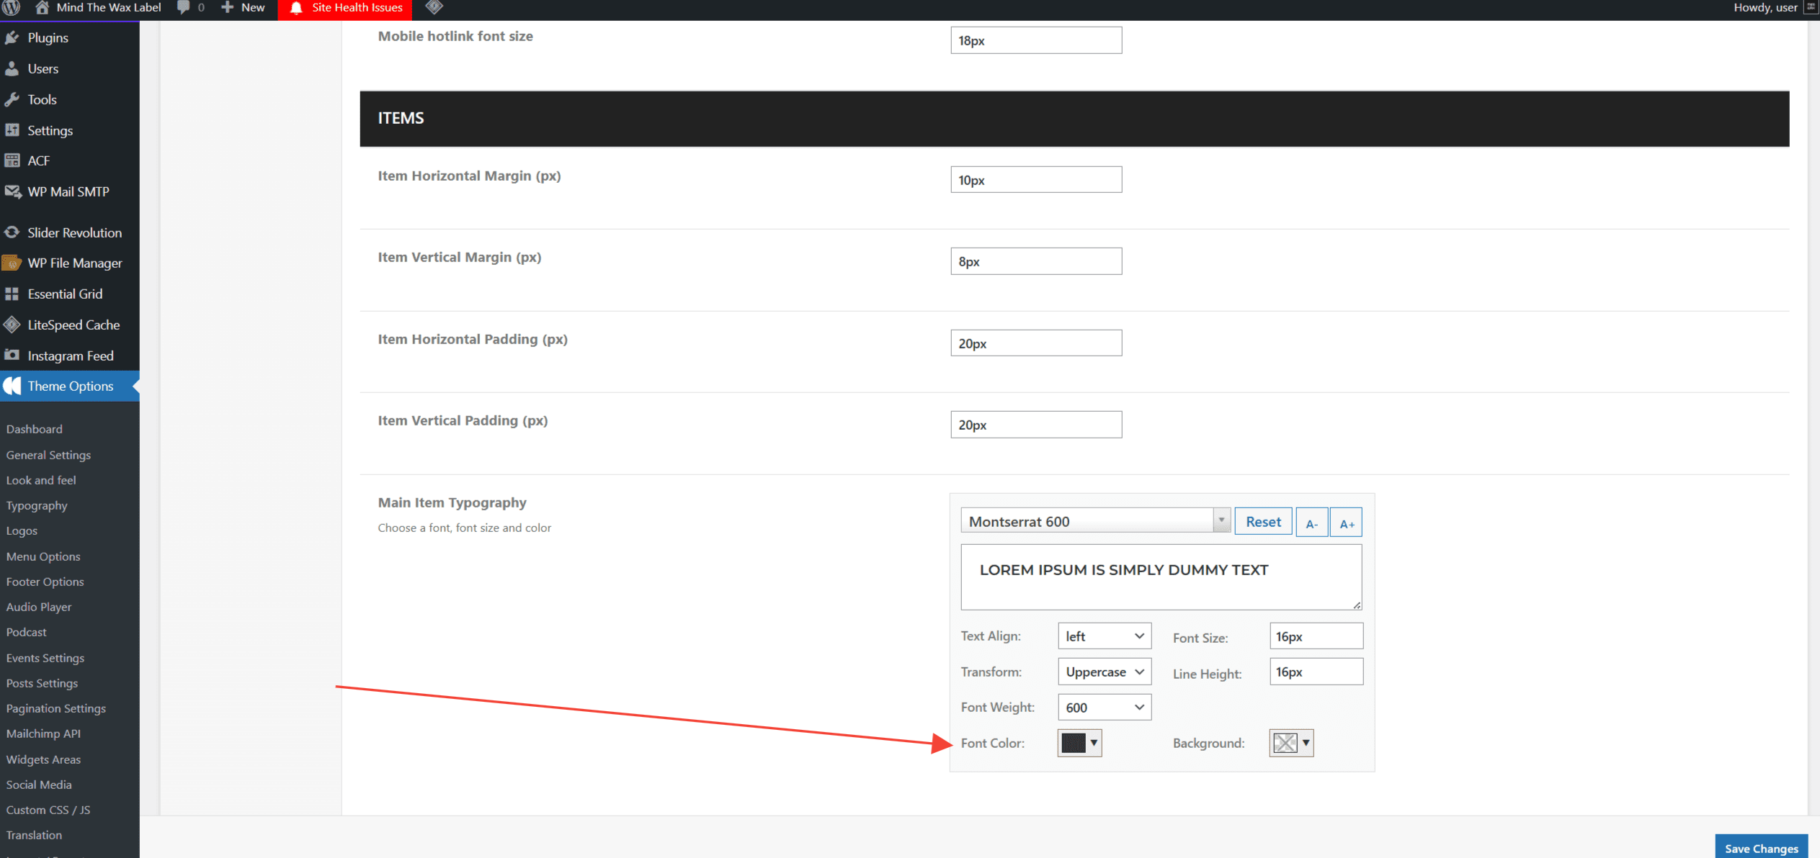The image size is (1820, 858).
Task: Open Instagram Feed camera icon
Action: pos(12,356)
